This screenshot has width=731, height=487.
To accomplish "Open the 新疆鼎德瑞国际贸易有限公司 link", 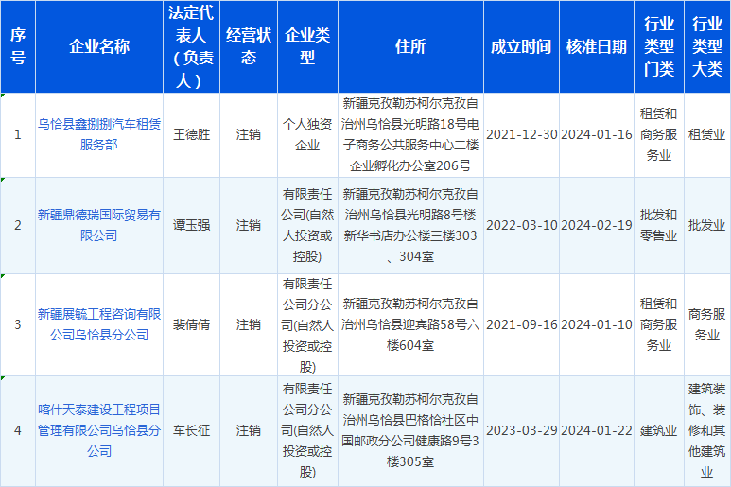I will 99,225.
